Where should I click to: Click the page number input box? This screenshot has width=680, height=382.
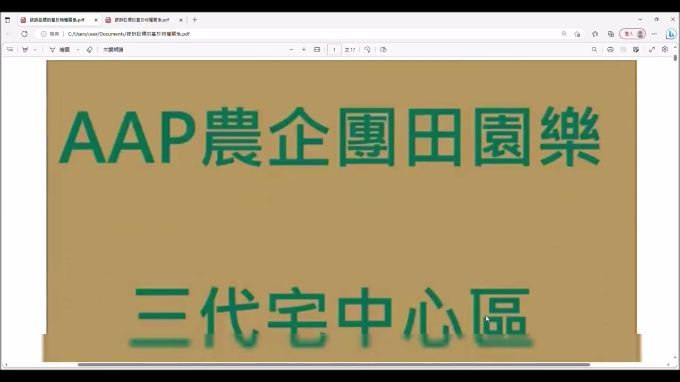[334, 49]
